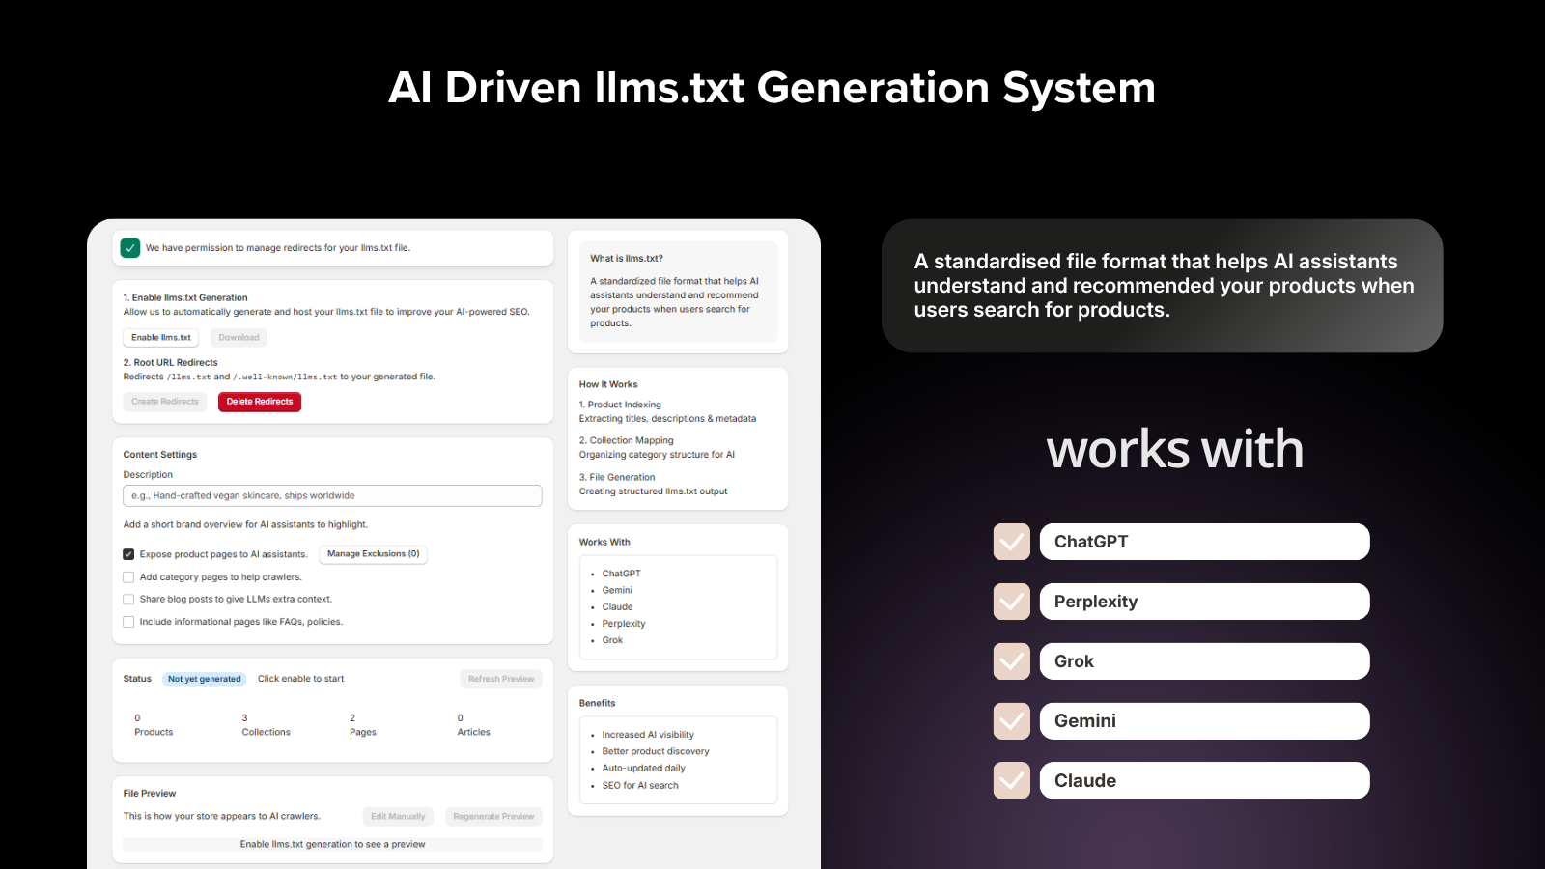Click 'Click enable to start' status text

click(300, 679)
